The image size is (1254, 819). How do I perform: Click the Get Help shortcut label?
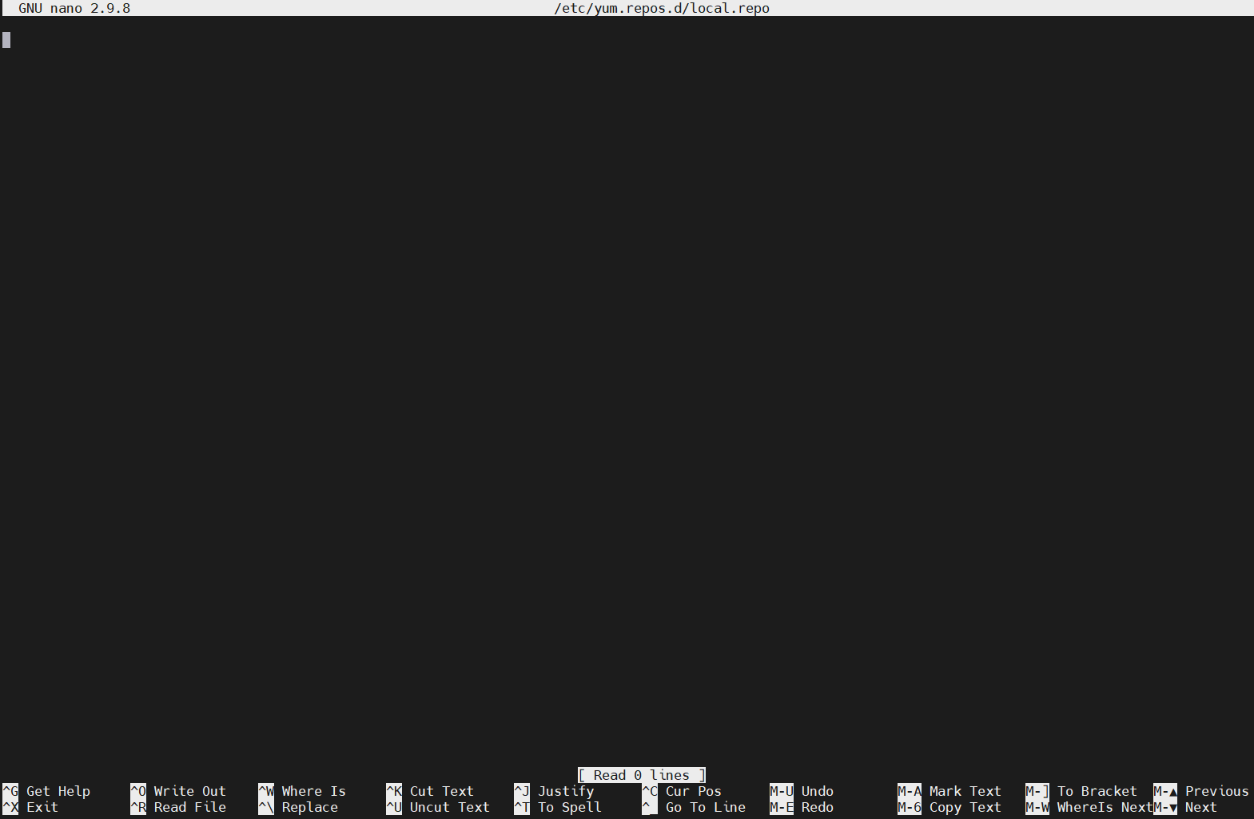pyautogui.click(x=58, y=791)
